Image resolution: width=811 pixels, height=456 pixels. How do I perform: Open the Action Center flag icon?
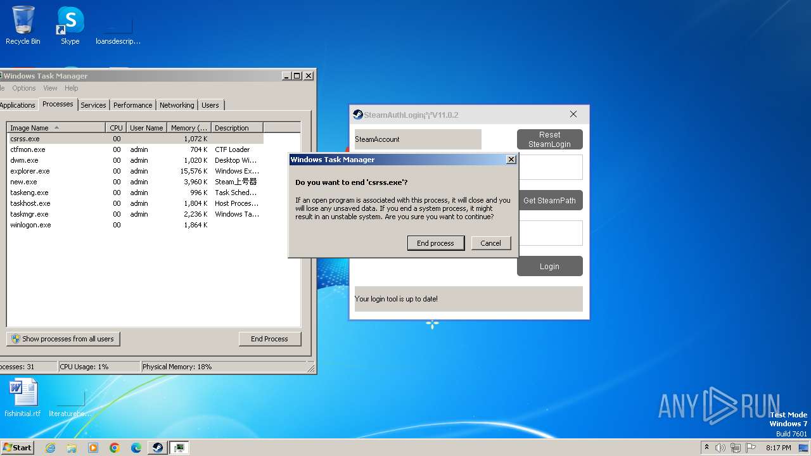pyautogui.click(x=750, y=448)
